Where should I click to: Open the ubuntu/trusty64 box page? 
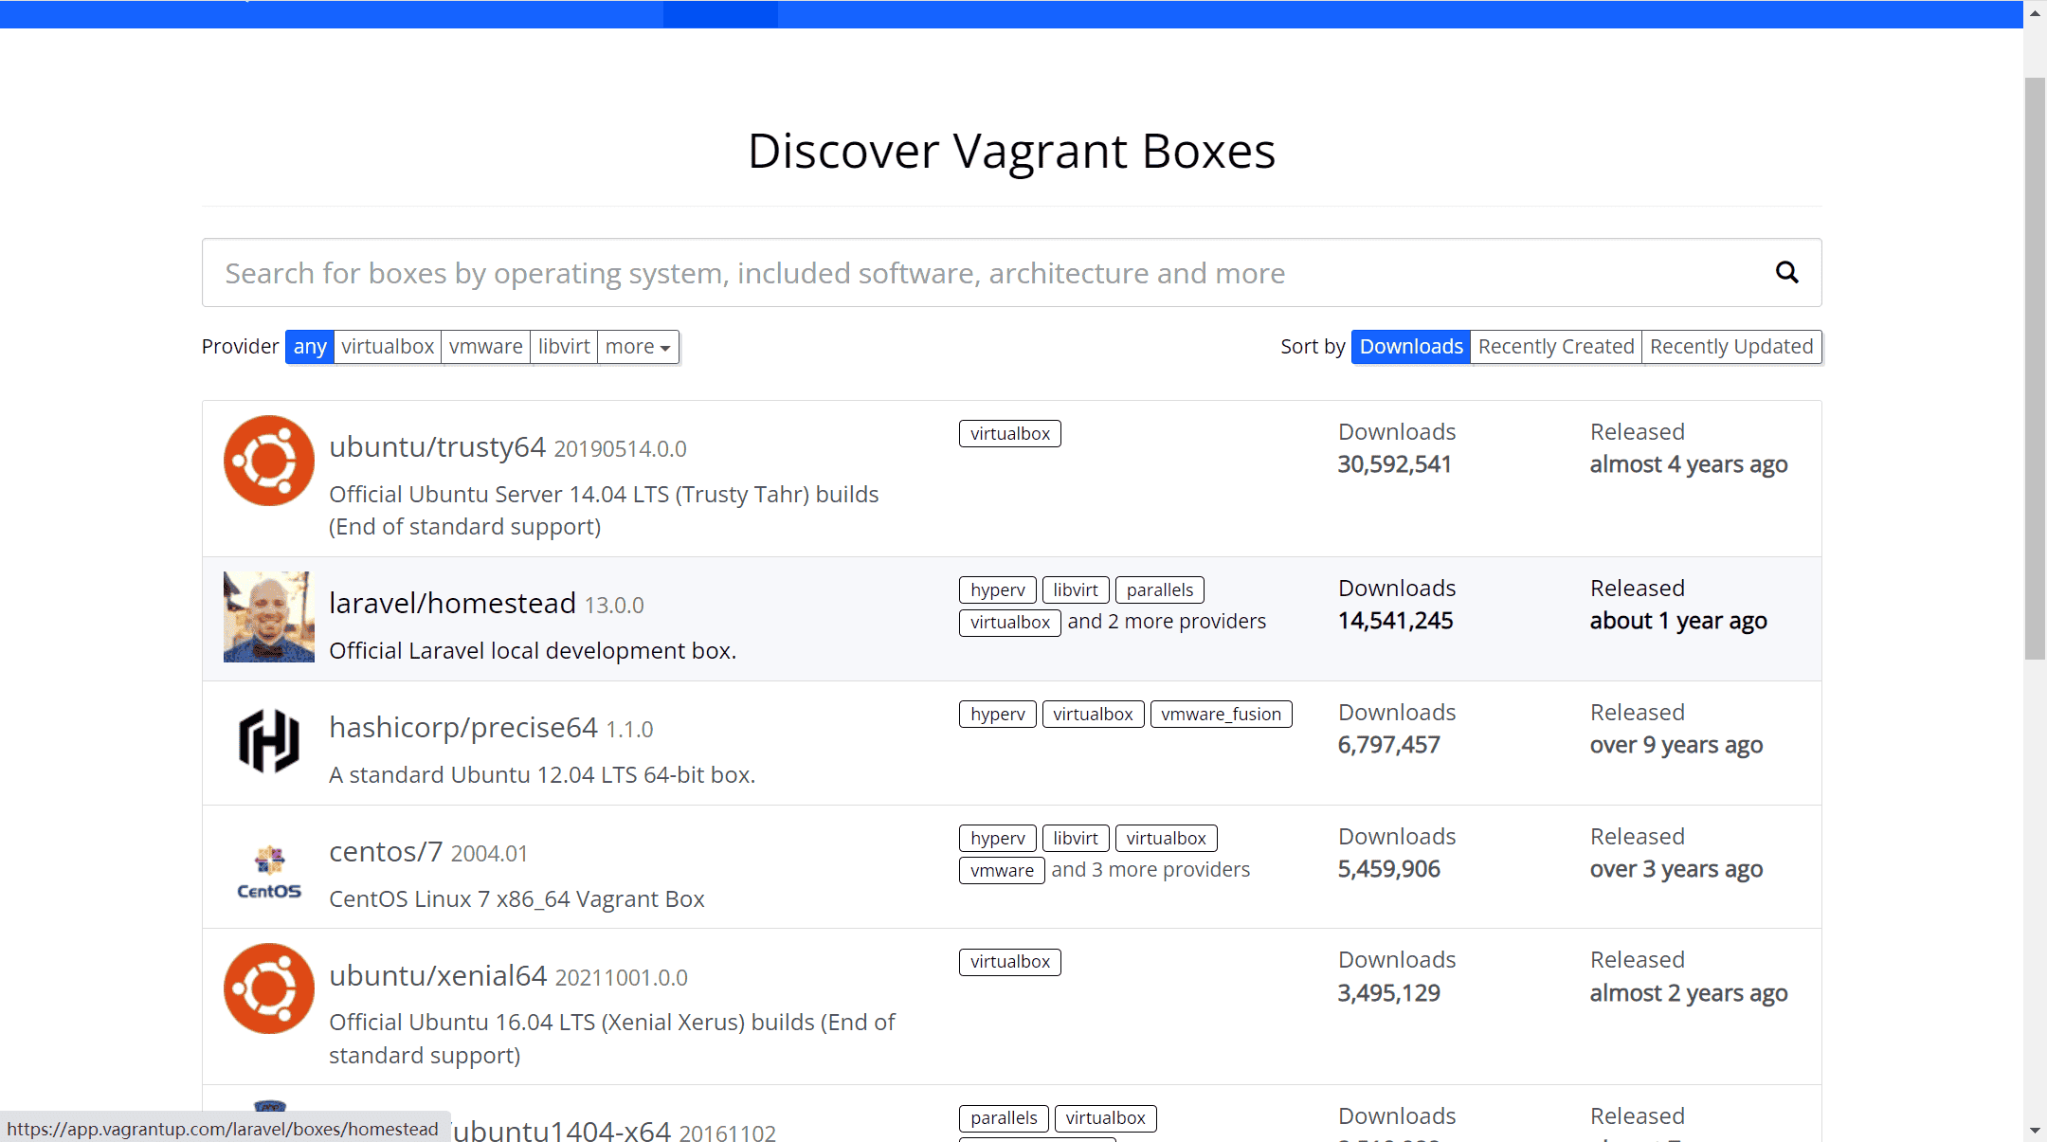[x=437, y=447]
